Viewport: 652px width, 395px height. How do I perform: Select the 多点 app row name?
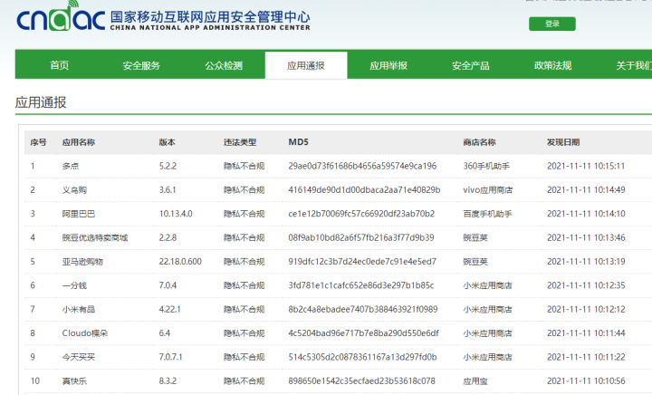[71, 166]
